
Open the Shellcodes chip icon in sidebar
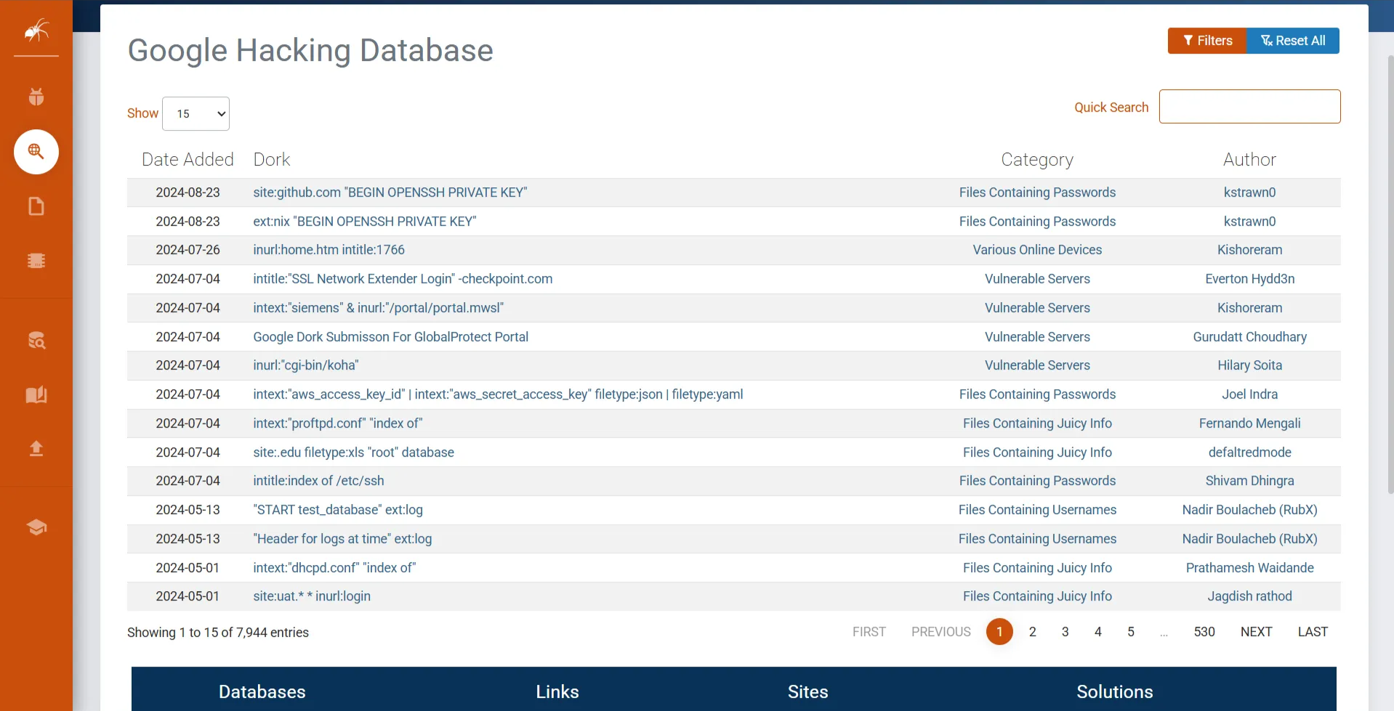click(x=36, y=261)
